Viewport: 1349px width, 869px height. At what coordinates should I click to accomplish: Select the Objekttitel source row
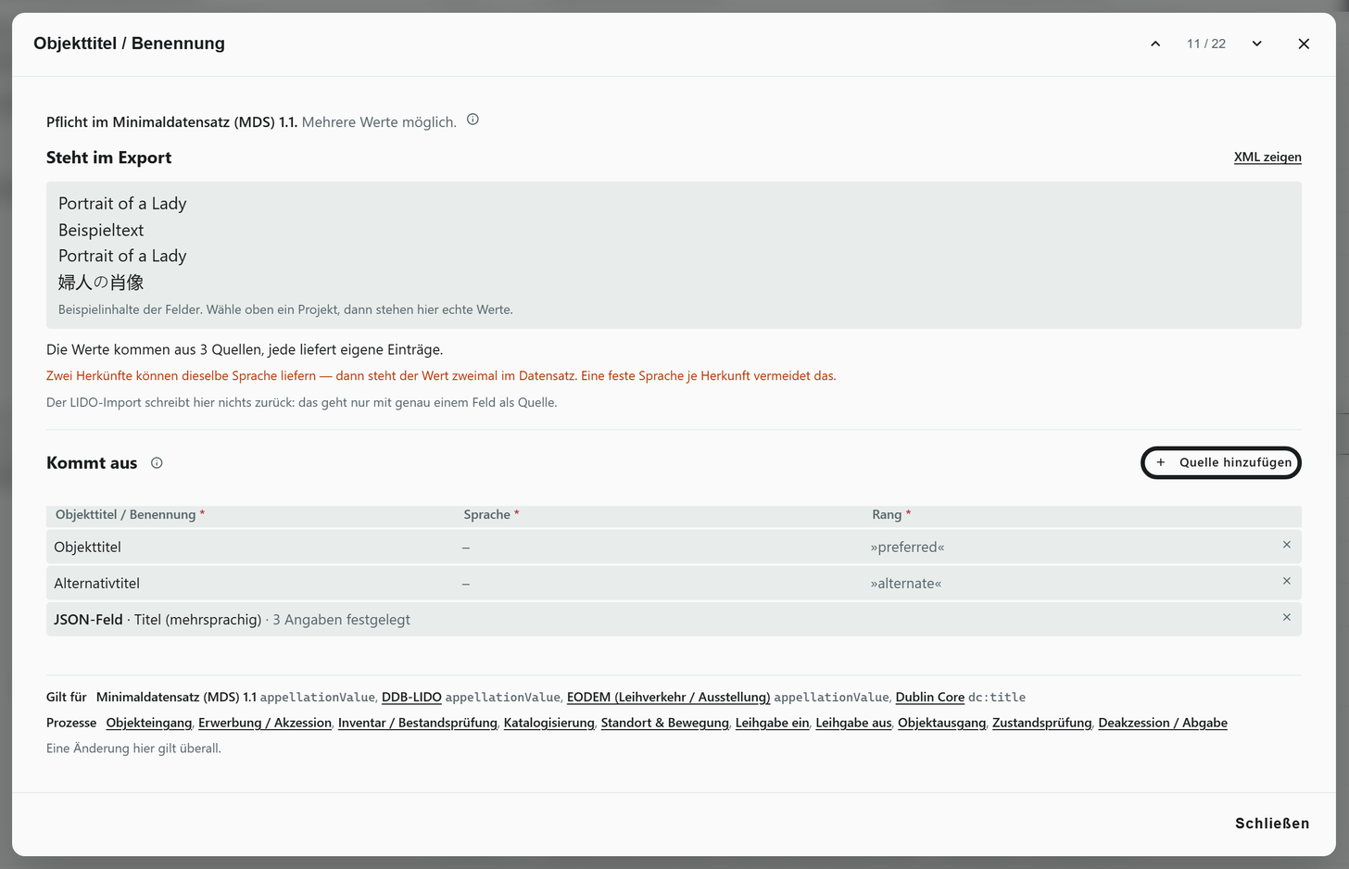click(x=674, y=547)
